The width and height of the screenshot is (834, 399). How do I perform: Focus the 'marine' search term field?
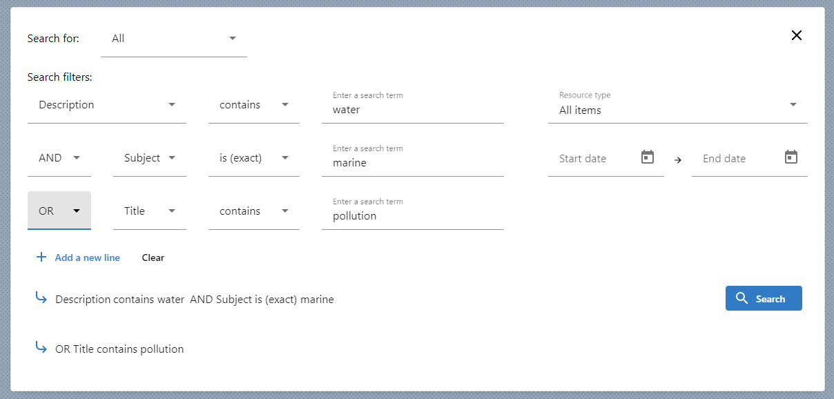(412, 163)
